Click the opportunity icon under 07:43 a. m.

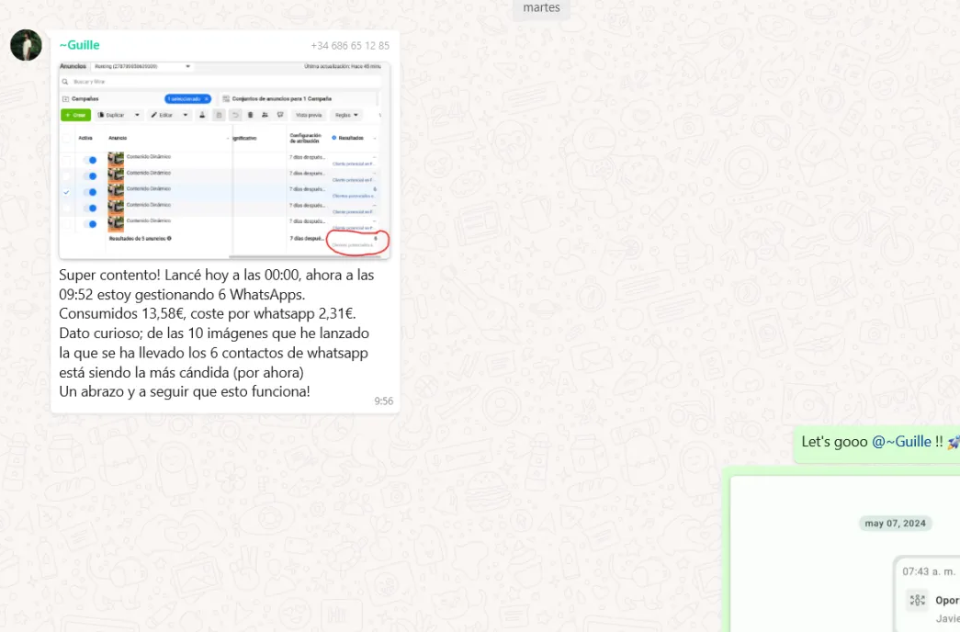[917, 601]
